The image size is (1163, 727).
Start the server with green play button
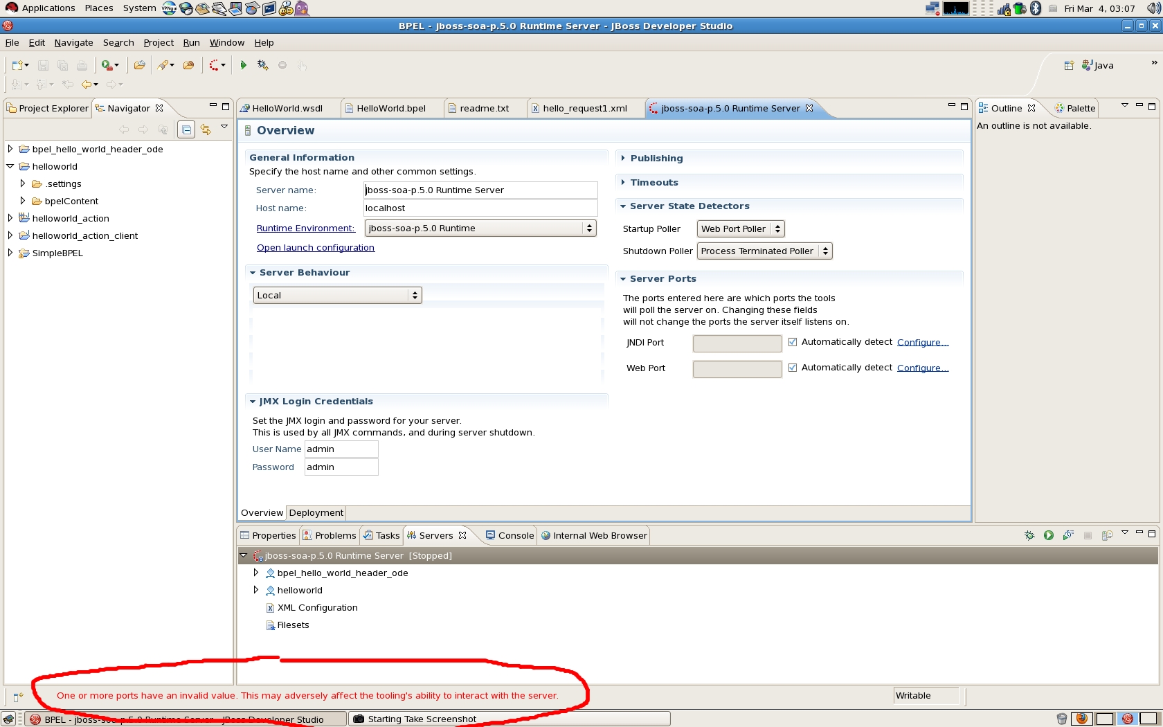click(1049, 535)
